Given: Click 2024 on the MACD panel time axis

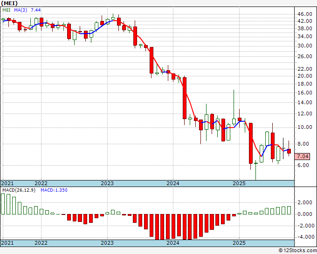Looking at the screenshot, I should [x=173, y=243].
